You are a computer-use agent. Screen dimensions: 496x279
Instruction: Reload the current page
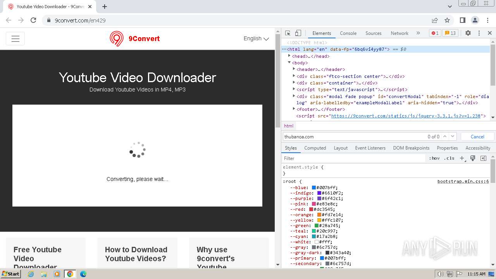point(33,20)
